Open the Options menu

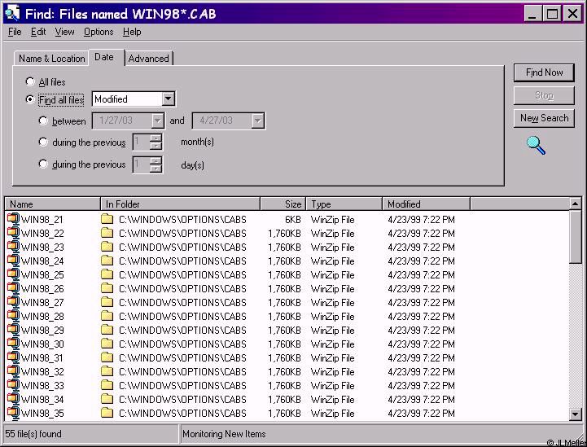click(x=99, y=32)
